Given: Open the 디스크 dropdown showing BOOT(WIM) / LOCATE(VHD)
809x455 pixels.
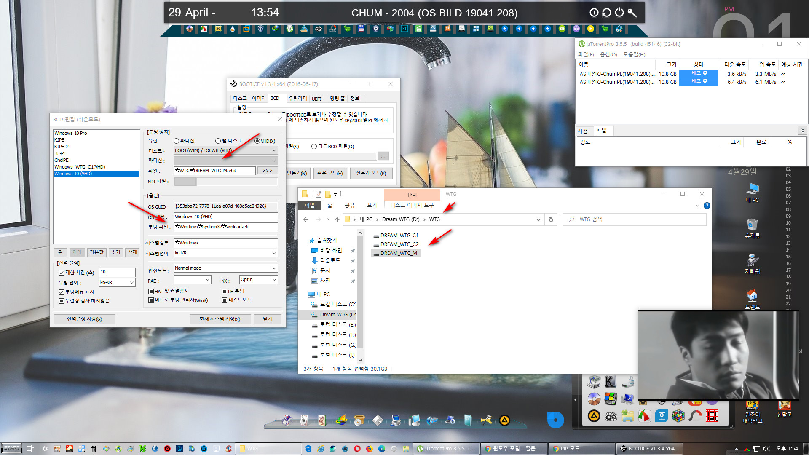Looking at the screenshot, I should click(x=225, y=150).
